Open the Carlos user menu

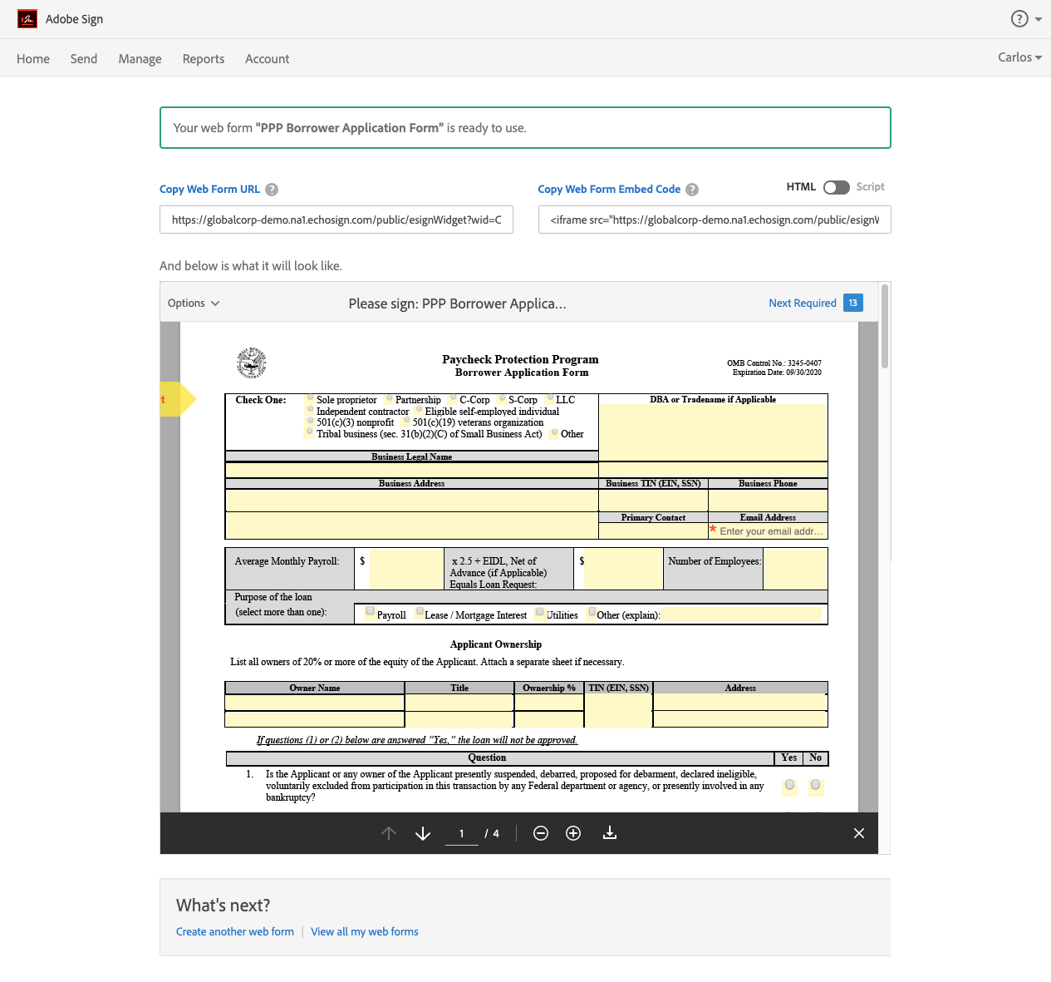(1019, 57)
